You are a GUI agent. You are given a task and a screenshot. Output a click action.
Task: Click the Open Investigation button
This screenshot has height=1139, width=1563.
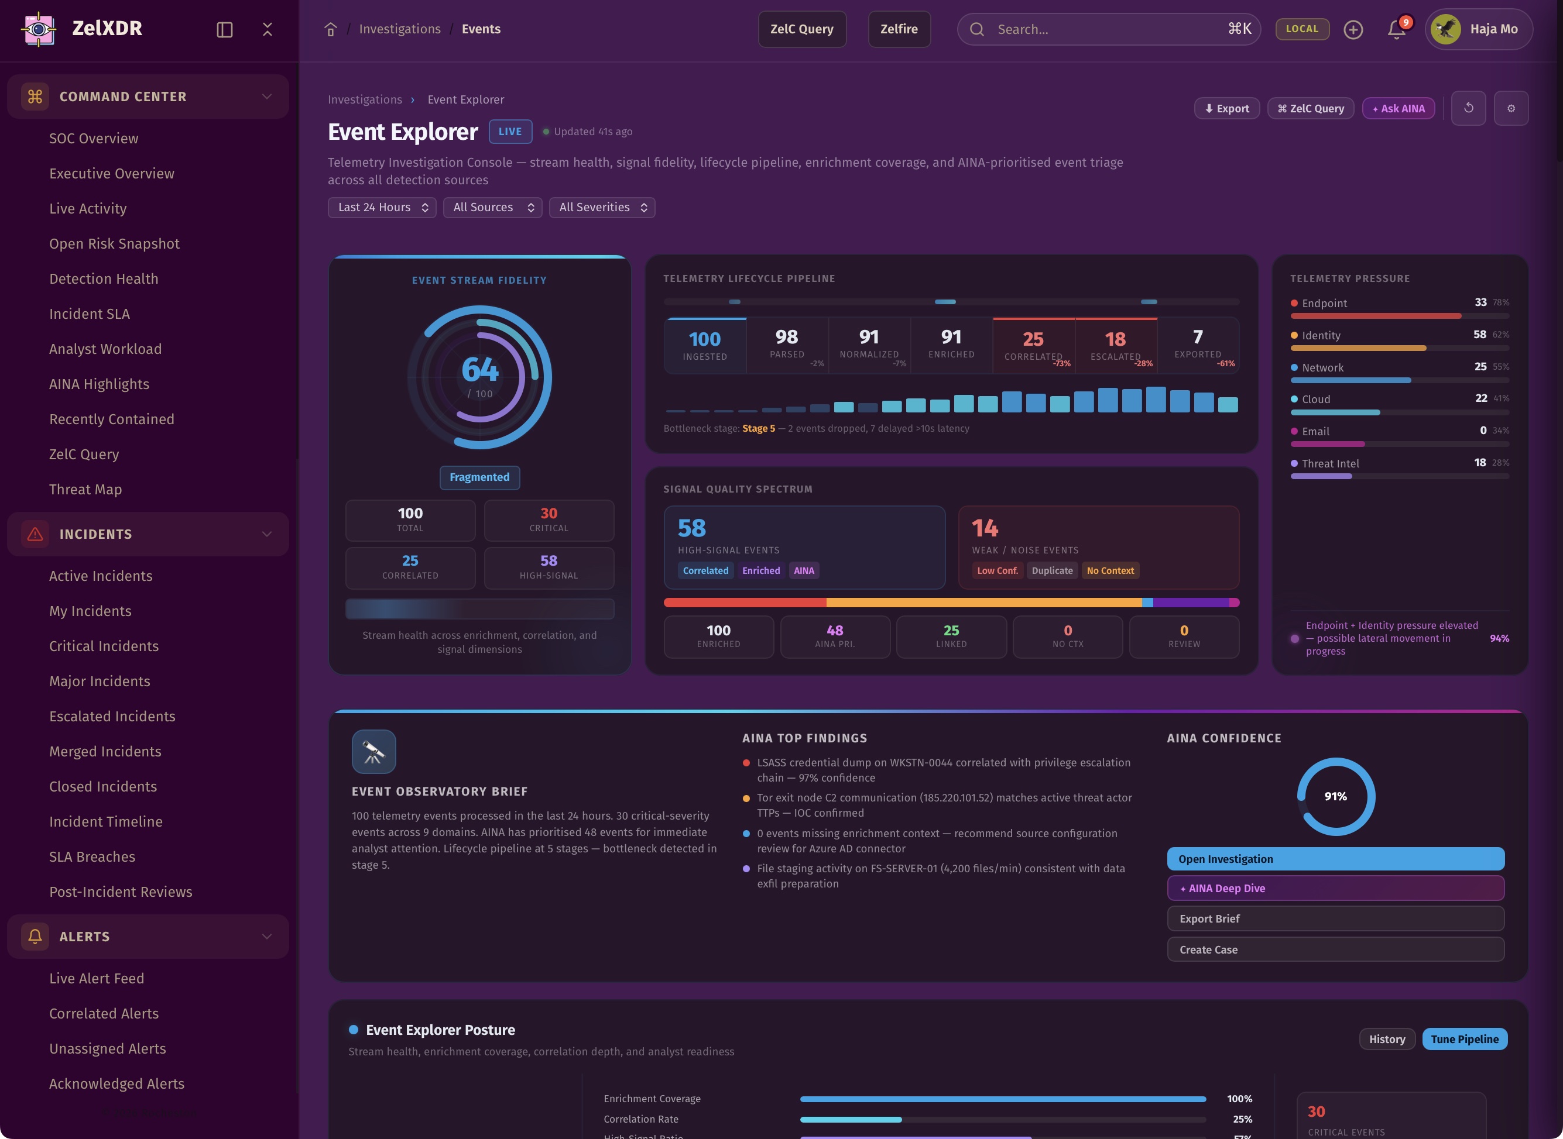click(x=1335, y=859)
